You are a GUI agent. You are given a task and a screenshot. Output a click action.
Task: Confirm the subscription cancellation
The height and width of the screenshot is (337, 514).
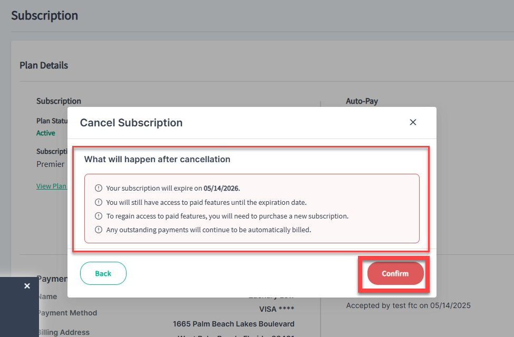[394, 273]
